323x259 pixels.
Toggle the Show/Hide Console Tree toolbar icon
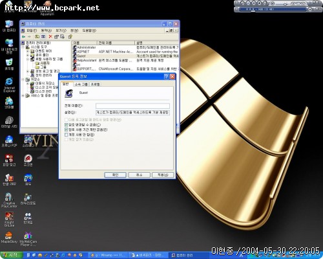(43, 37)
